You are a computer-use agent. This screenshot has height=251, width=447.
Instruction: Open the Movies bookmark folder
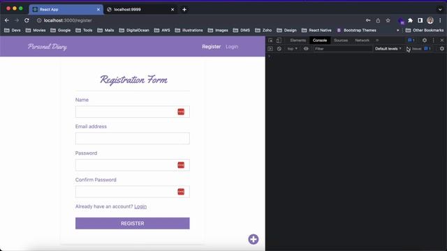[36, 30]
